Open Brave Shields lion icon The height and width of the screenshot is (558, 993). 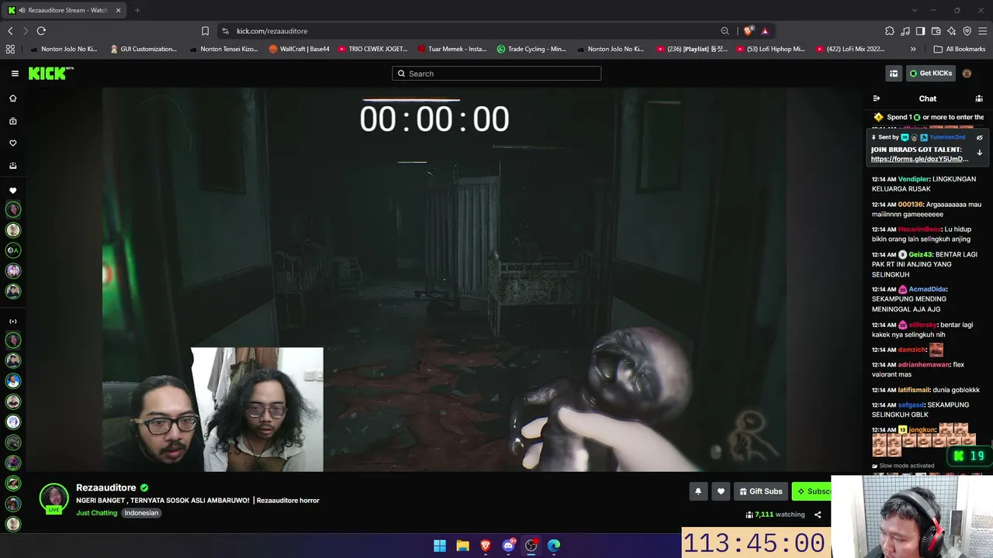748,31
